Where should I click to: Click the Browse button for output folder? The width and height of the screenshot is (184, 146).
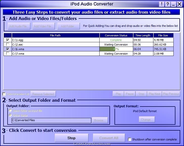100,120
